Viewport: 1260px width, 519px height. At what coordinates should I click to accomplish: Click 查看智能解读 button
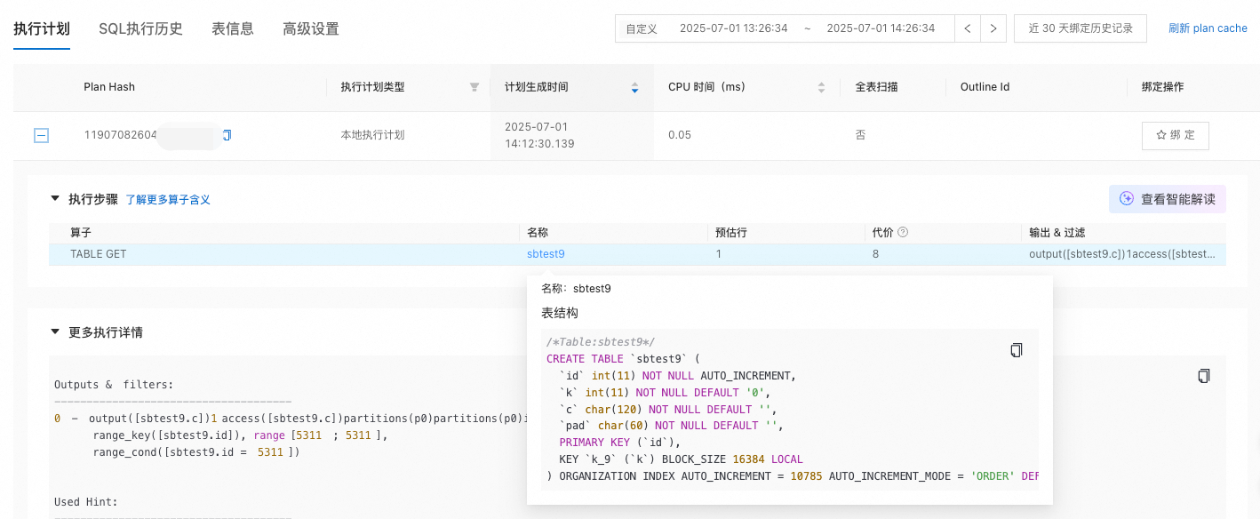coord(1168,199)
